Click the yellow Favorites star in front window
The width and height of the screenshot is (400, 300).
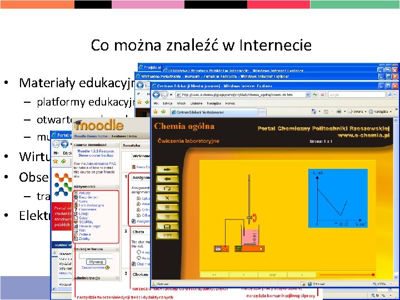coord(156,112)
